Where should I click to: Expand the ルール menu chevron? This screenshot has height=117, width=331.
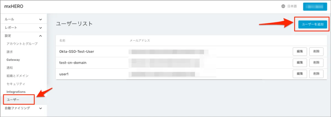tap(41, 19)
